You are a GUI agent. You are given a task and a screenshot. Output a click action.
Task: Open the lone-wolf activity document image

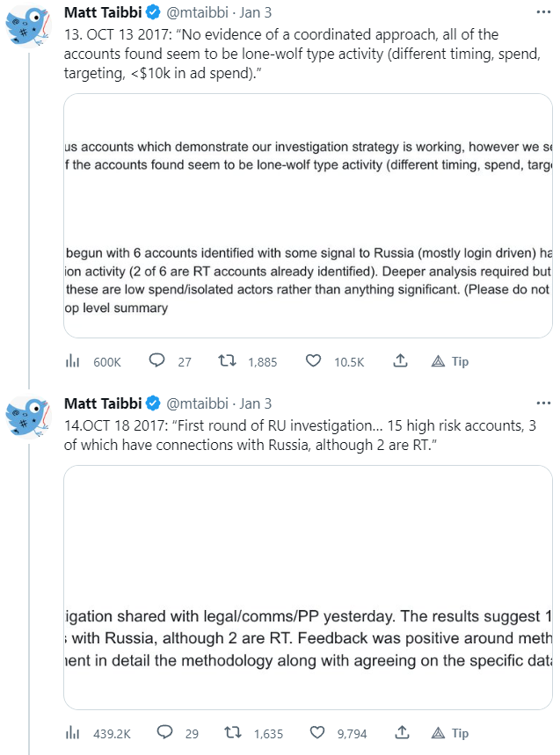[308, 216]
